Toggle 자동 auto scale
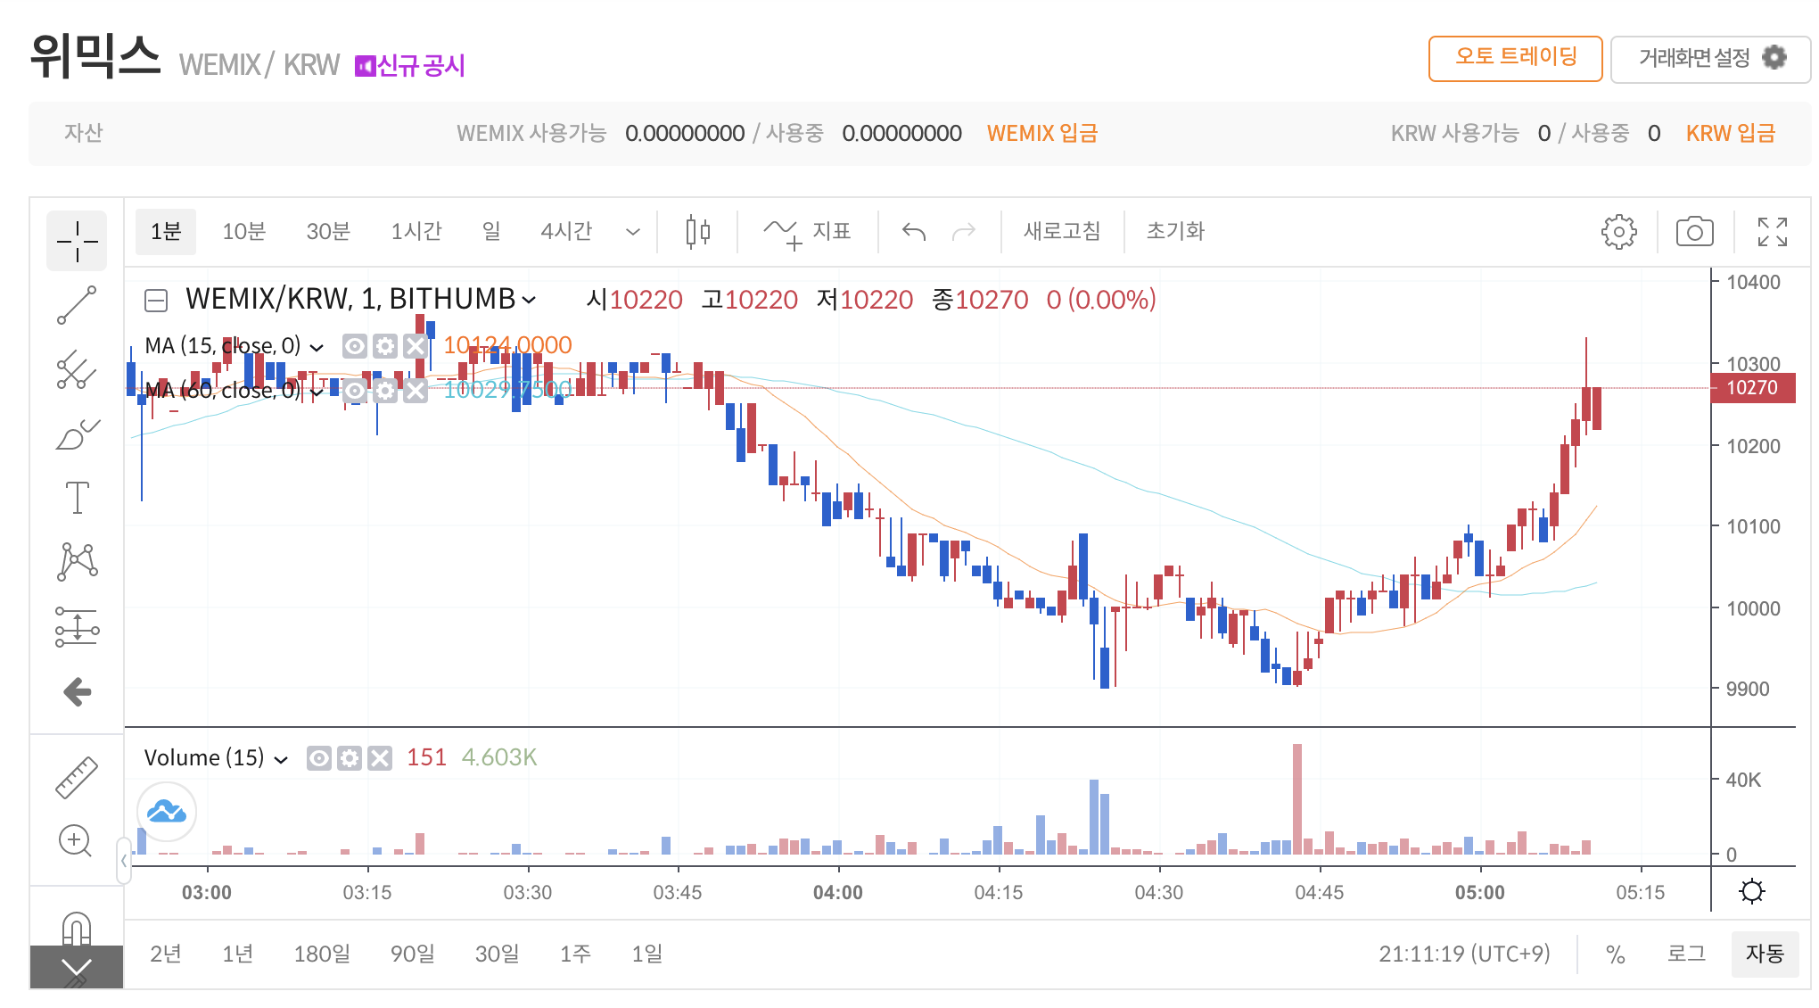Screen dimensions: 1819x1008 pos(1765,954)
